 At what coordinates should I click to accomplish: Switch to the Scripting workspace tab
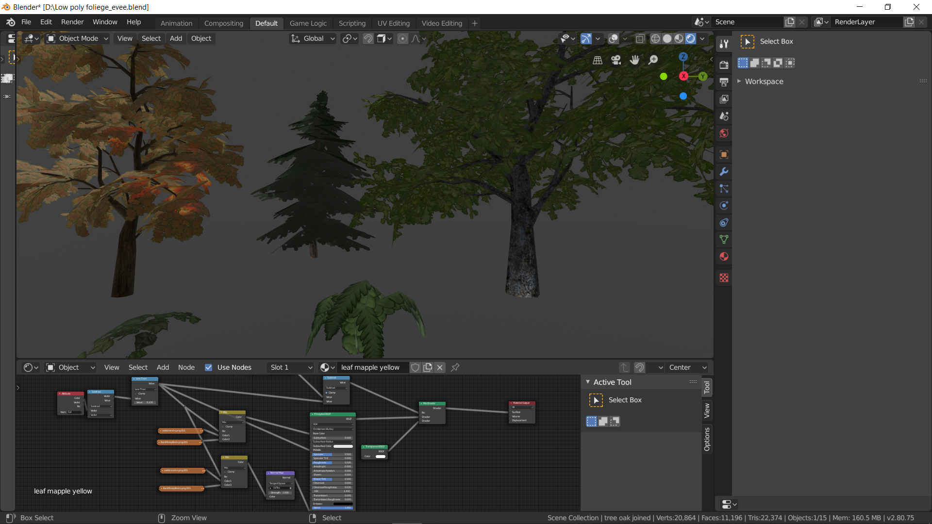coord(351,23)
